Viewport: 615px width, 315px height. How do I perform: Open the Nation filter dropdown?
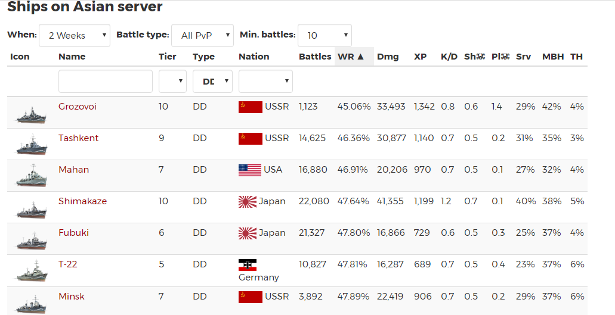[265, 82]
